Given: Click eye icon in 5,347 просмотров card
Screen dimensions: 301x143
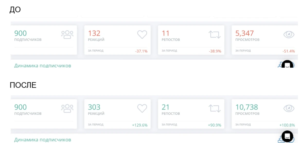Looking at the screenshot, I should click(x=289, y=34).
